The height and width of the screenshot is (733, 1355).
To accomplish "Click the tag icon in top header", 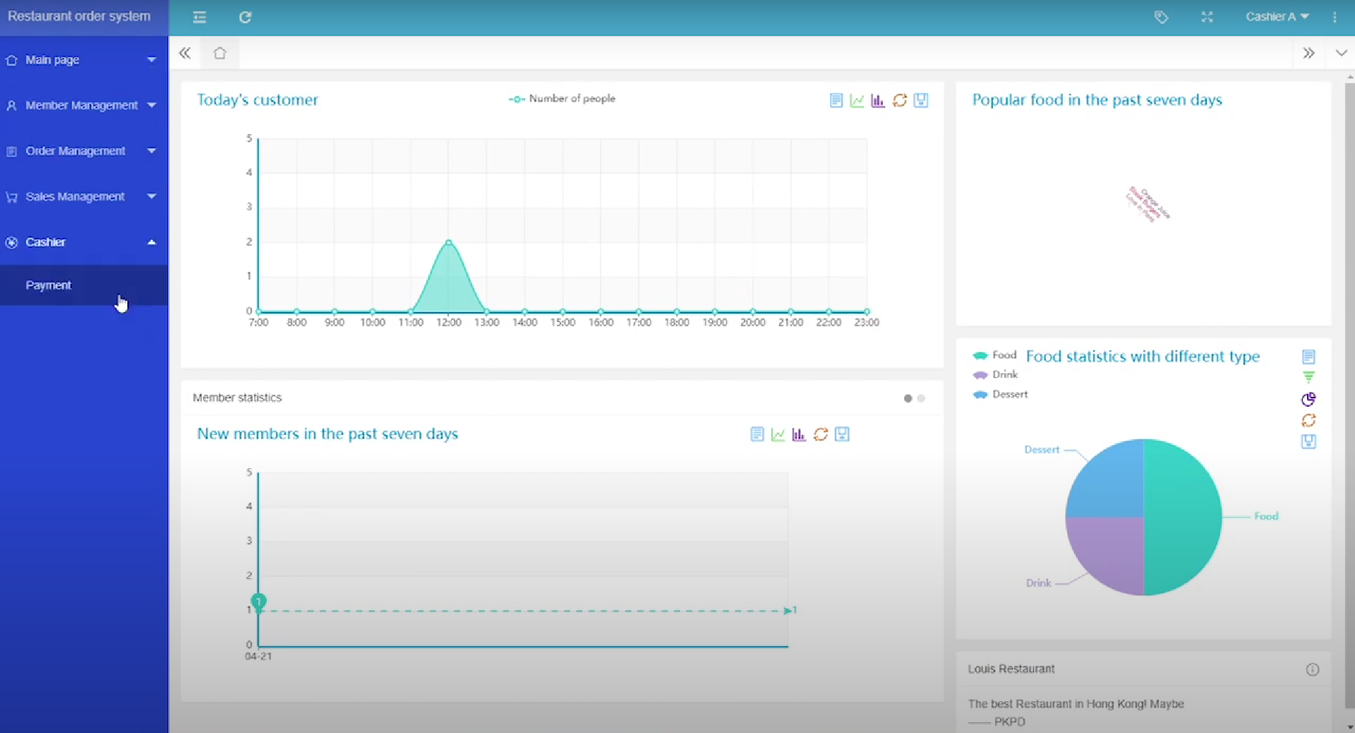I will coord(1161,17).
